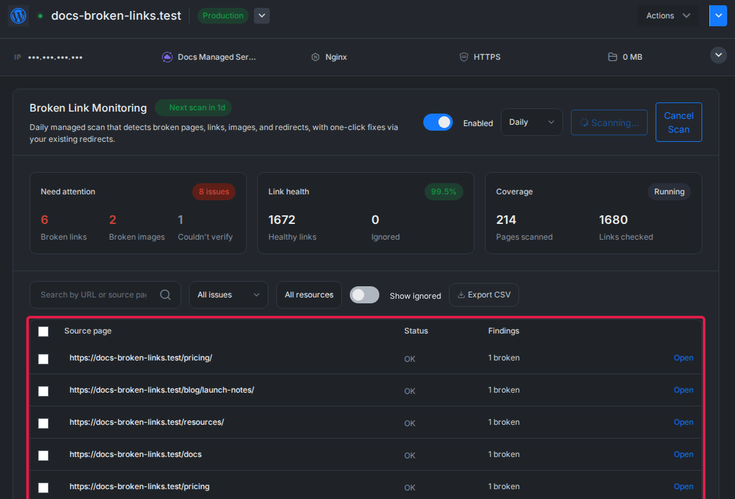Click the 0 Ignored value

(375, 219)
